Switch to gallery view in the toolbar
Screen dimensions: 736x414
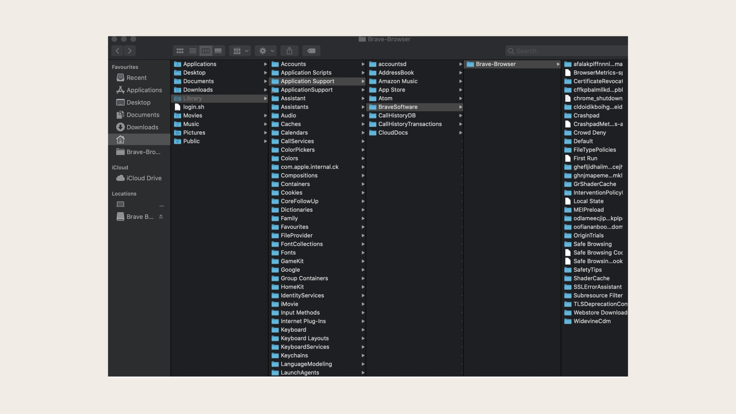[x=218, y=51]
